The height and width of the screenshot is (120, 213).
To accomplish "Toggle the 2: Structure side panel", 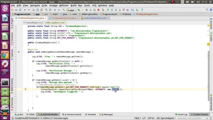I will pyautogui.click(x=12, y=39).
